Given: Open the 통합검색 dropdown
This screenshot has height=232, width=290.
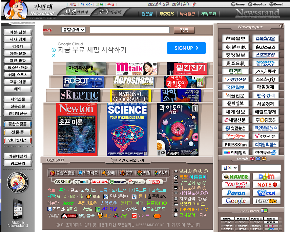Looking at the screenshot, I should click(74, 29).
